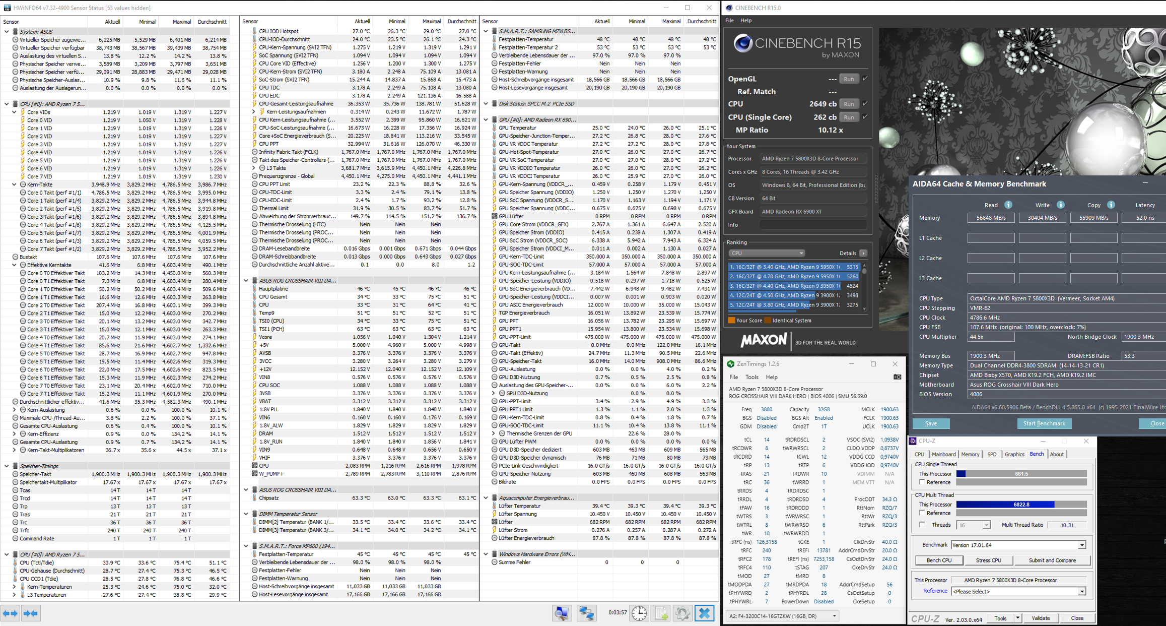Switch to CPU-Z Mainboard tab
The image size is (1166, 626).
click(x=943, y=454)
